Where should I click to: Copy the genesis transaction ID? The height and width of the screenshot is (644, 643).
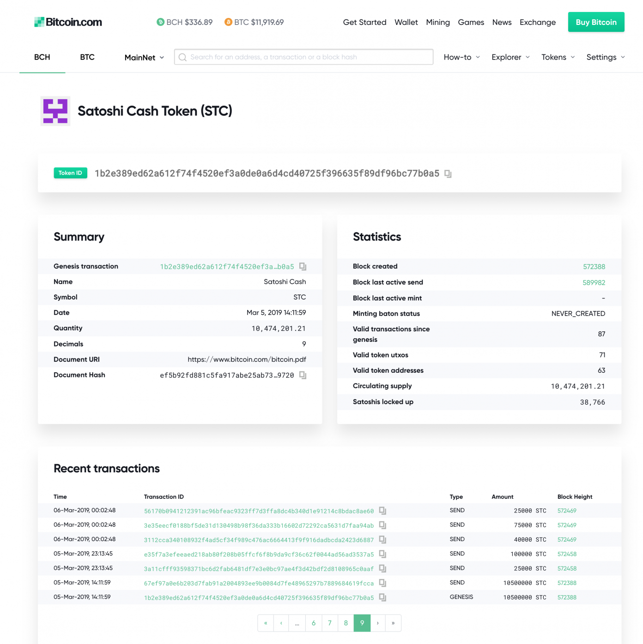tap(303, 266)
